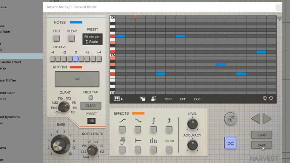
Task: Click the red playhead marker
Action: coord(136,17)
